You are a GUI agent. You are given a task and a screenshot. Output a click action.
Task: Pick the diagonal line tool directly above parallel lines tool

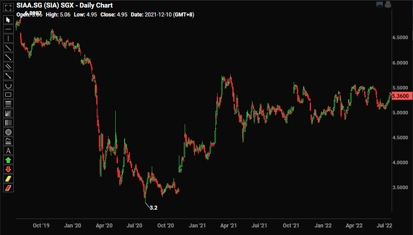coord(8,57)
